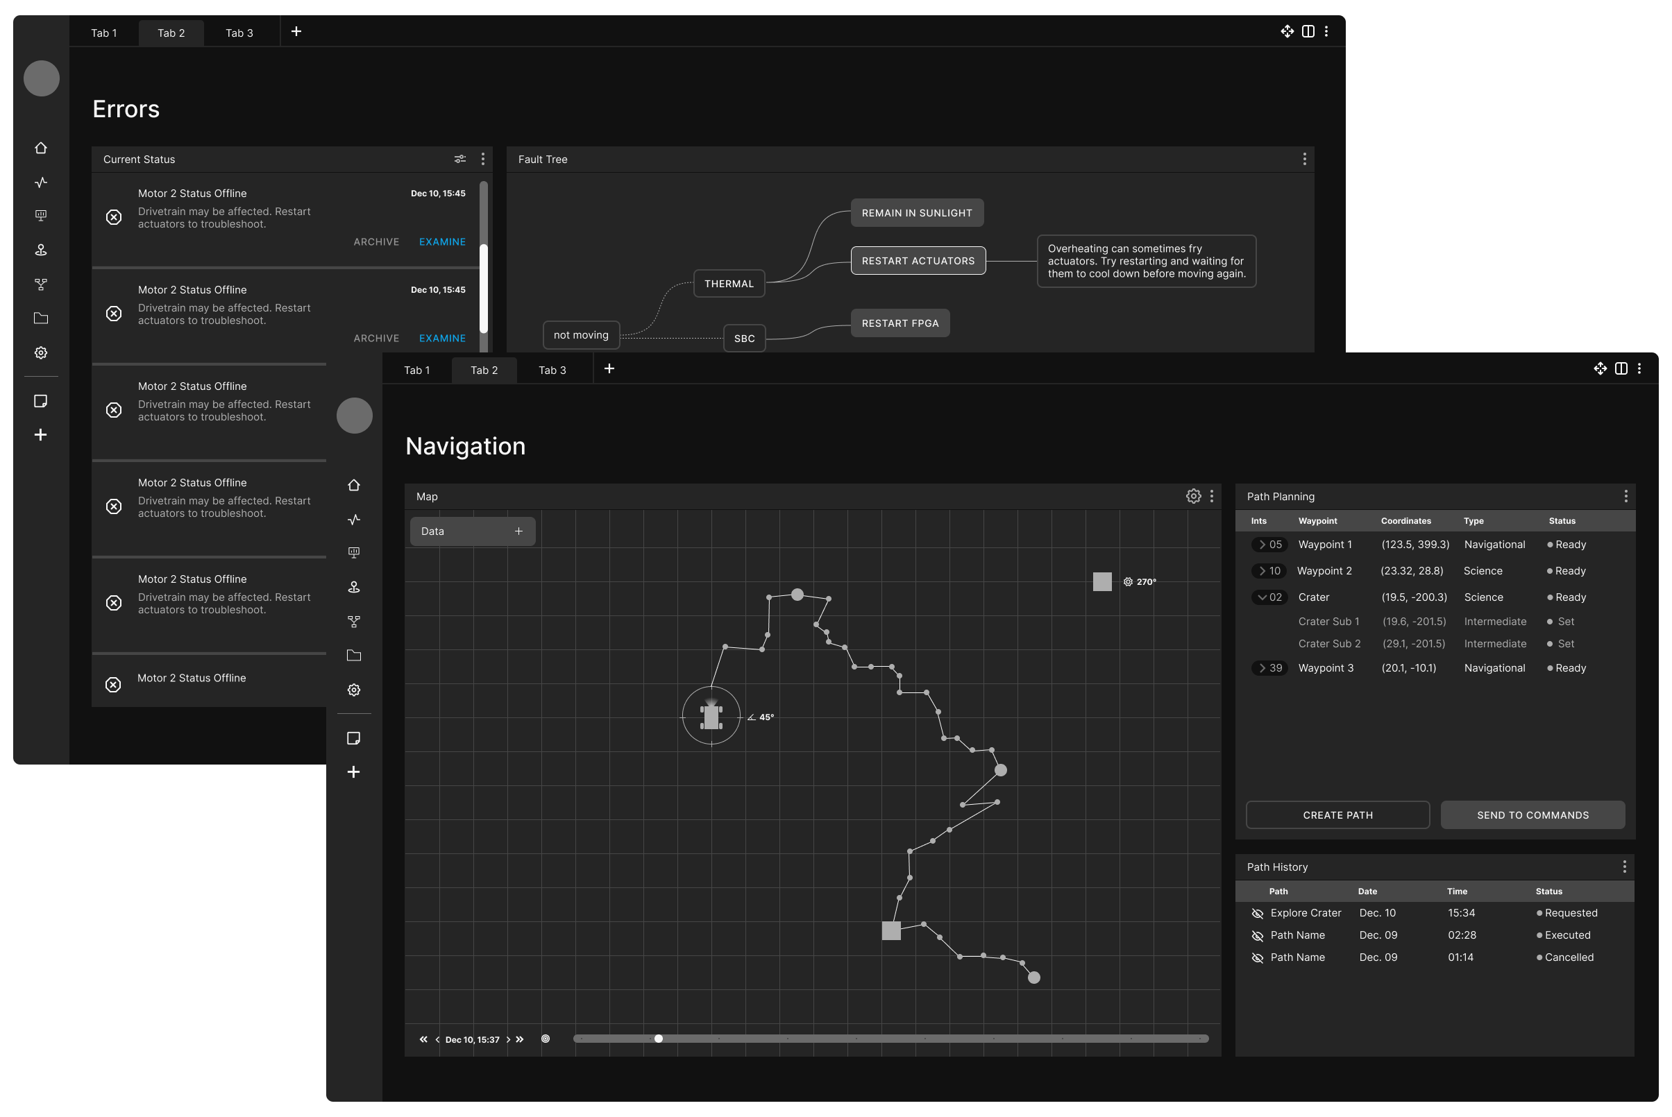The image size is (1672, 1117).
Task: Toggle visibility of Dec. 09 02:28 path
Action: click(x=1257, y=935)
